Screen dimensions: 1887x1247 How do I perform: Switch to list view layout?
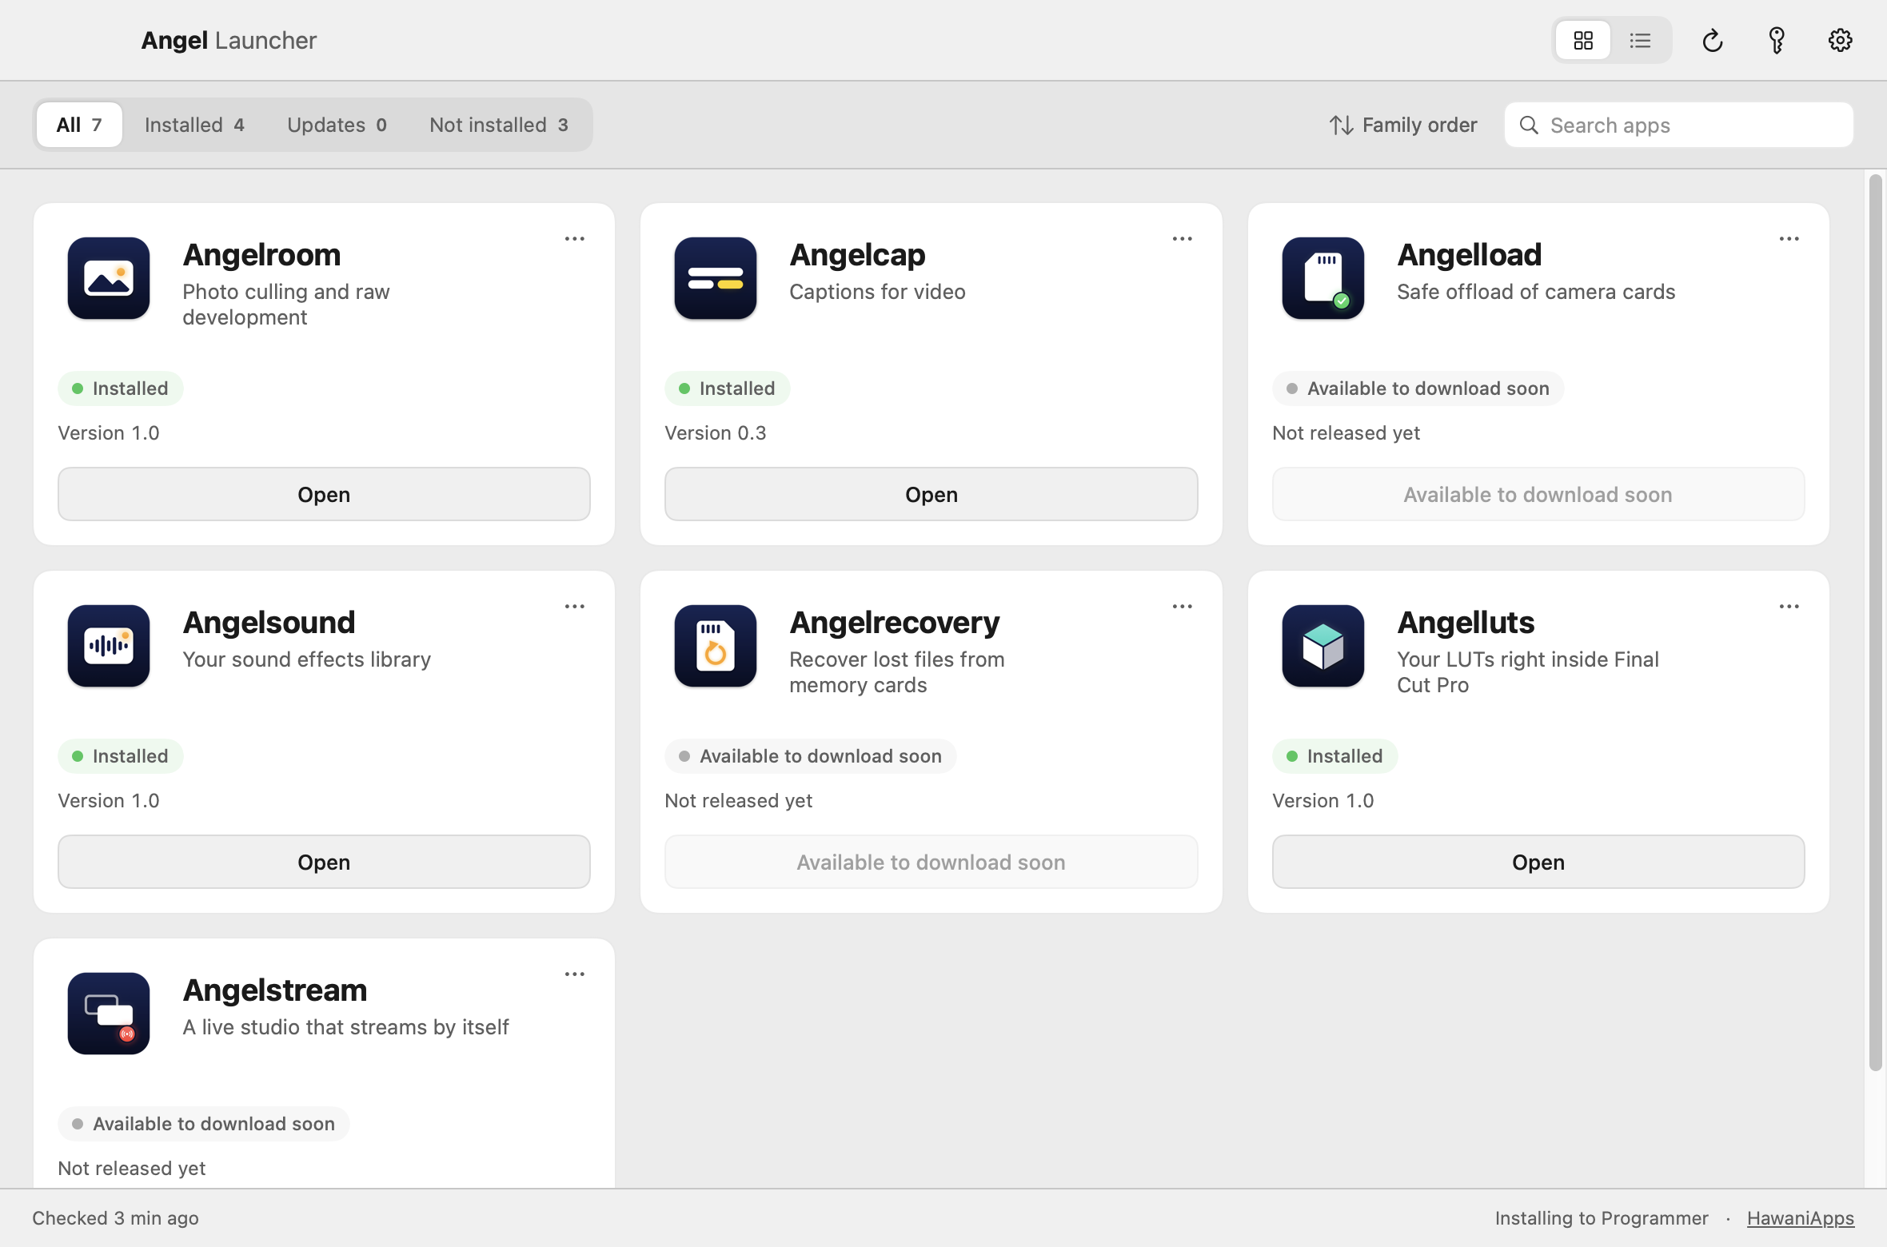(1640, 40)
